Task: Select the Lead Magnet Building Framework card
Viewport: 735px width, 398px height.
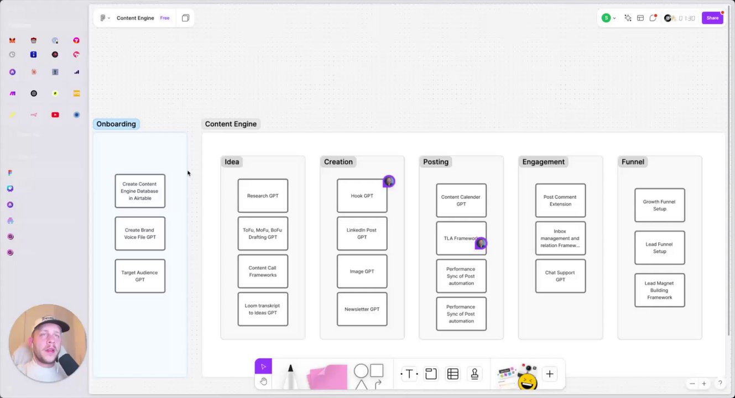Action: (x=660, y=290)
